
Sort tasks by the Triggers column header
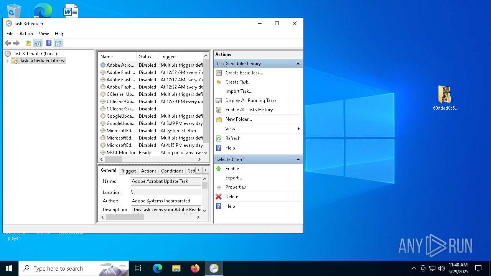tap(180, 57)
